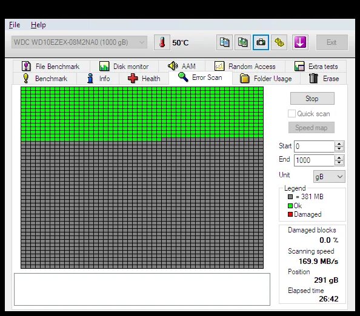Image resolution: width=360 pixels, height=316 pixels.
Task: Increase the Start value with up arrow
Action: [339, 144]
